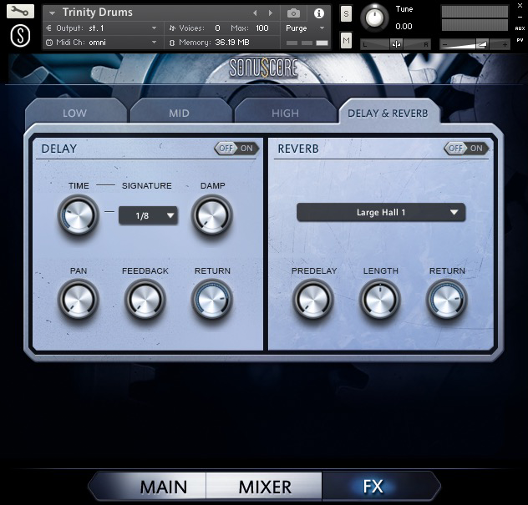
Task: Switch to the MID tab
Action: point(179,113)
